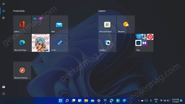The height and width of the screenshot is (104, 185).
Task: Open Photoshop Express in Play group
Action: click(x=138, y=43)
